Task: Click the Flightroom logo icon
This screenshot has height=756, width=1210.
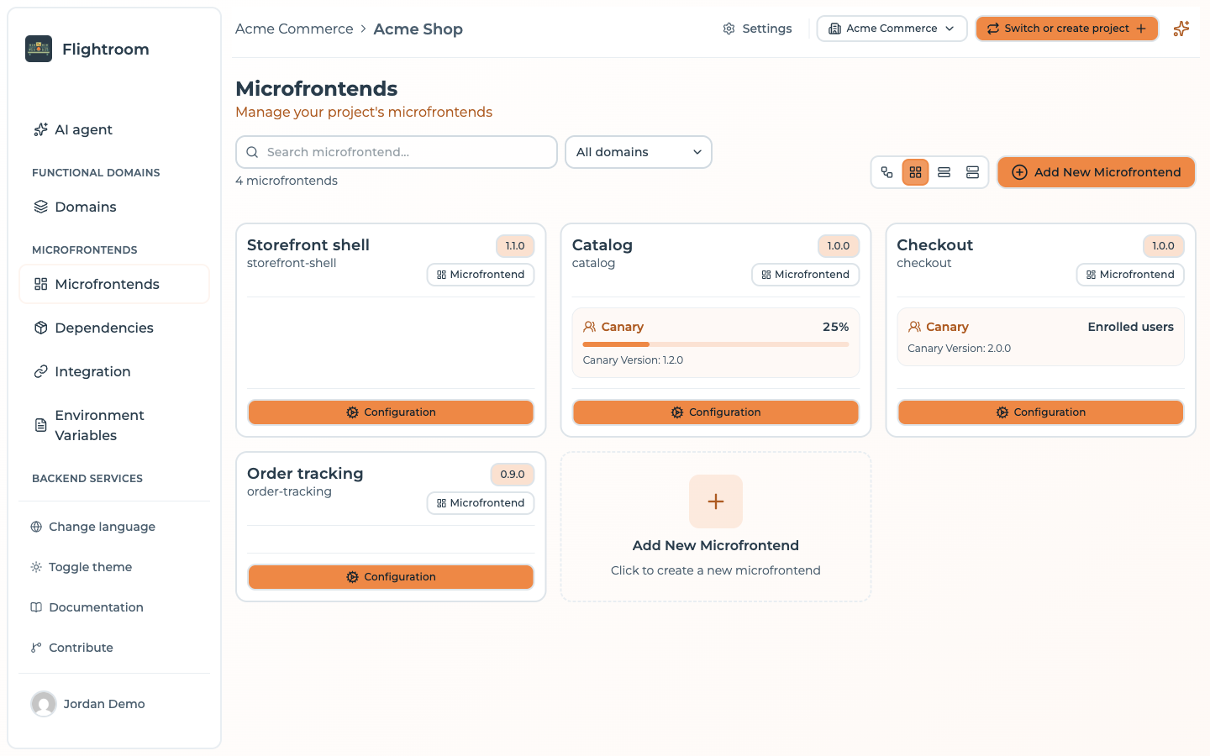Action: 39,49
